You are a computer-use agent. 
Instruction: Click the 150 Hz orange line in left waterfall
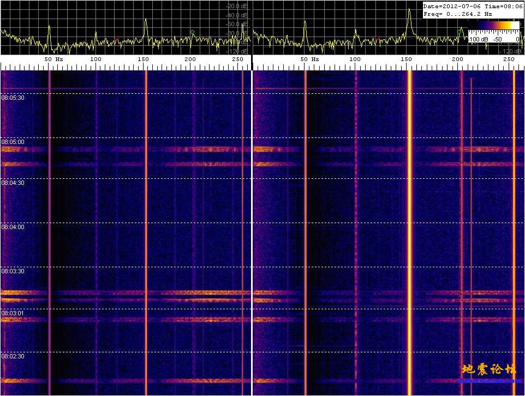146,233
